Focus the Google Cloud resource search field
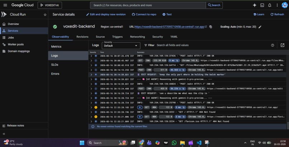This screenshot has height=147, width=289. (148, 5)
